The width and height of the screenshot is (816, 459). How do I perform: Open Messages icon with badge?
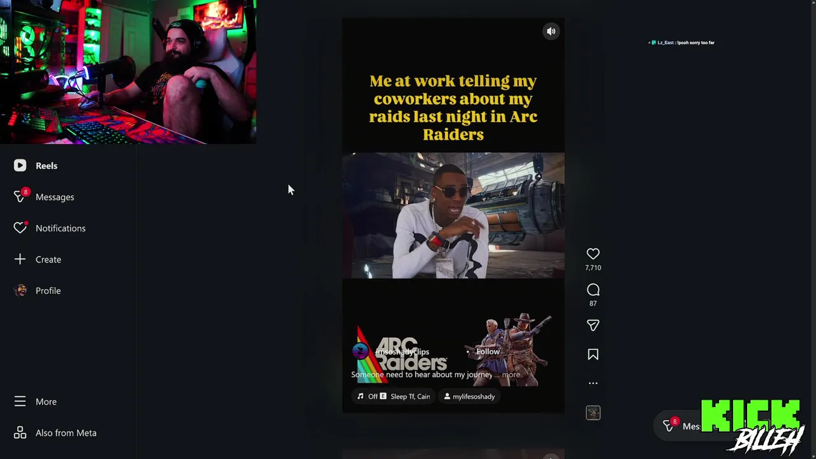pyautogui.click(x=20, y=196)
